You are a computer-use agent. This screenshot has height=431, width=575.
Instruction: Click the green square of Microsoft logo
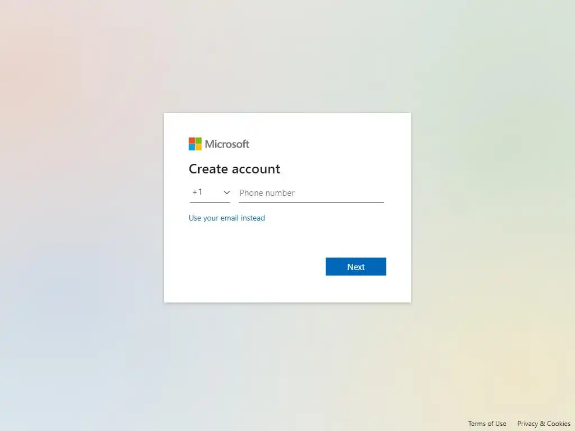(x=198, y=141)
